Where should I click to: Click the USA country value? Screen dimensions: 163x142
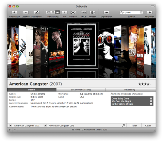pos(82,97)
